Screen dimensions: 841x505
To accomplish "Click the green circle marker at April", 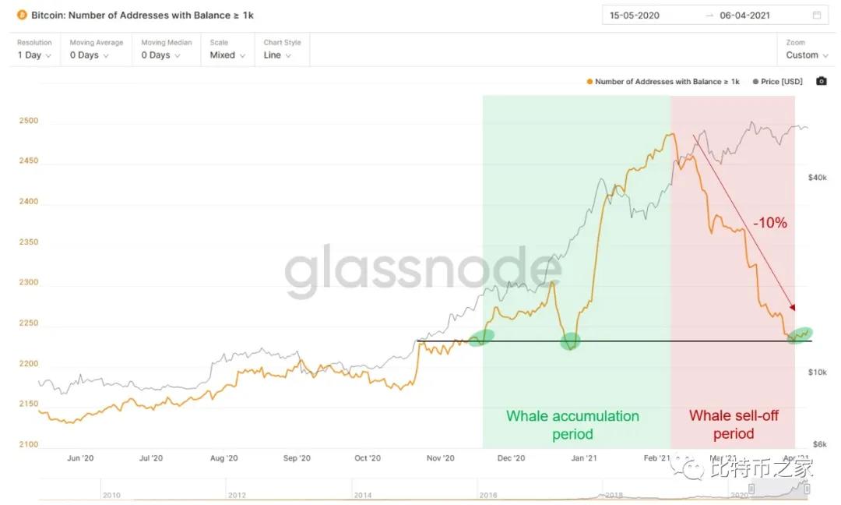I will tap(801, 334).
